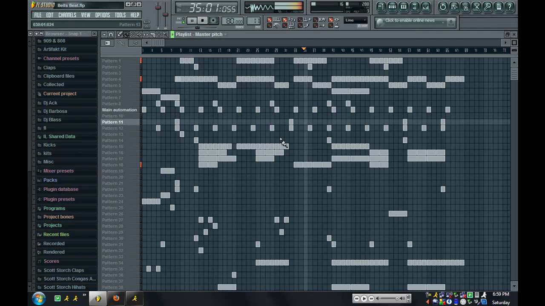Screen dimensions: 545x306
Task: Toggle the Record button in transport
Action: coord(213,20)
